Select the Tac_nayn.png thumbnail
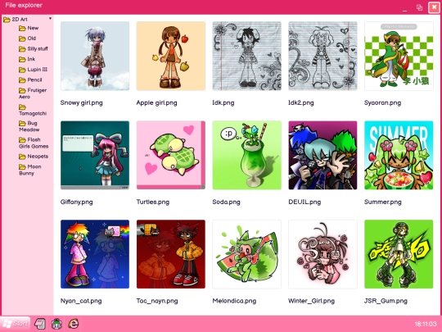 171,254
